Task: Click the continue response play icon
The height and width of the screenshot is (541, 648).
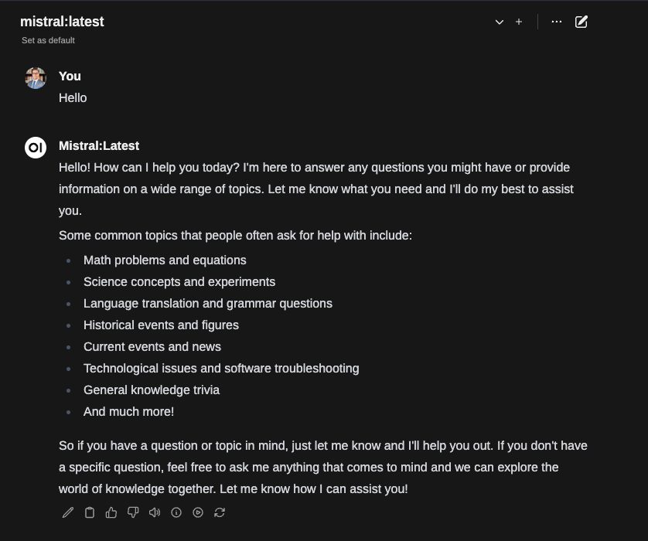Action: [198, 512]
